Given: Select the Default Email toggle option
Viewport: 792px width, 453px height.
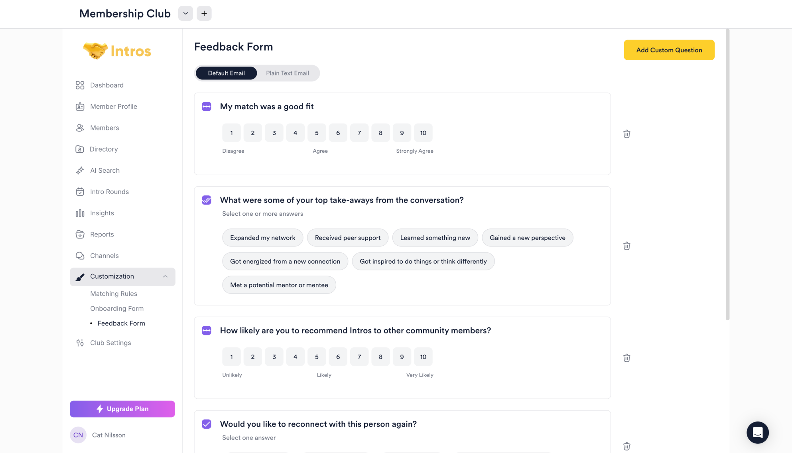Looking at the screenshot, I should 226,73.
